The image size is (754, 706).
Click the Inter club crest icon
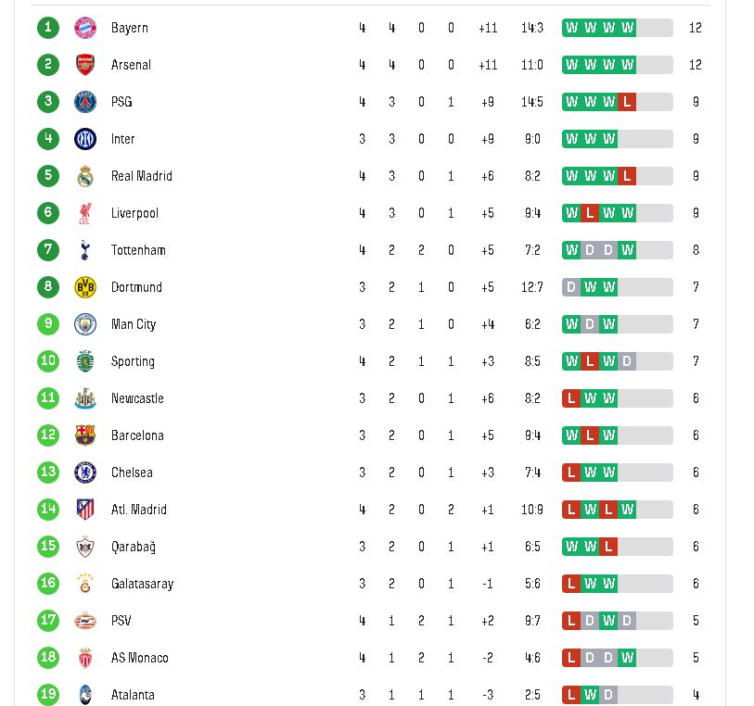point(85,139)
